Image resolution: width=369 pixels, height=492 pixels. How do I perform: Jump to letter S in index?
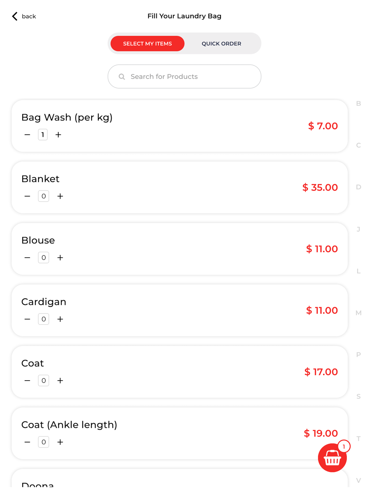pos(358,397)
